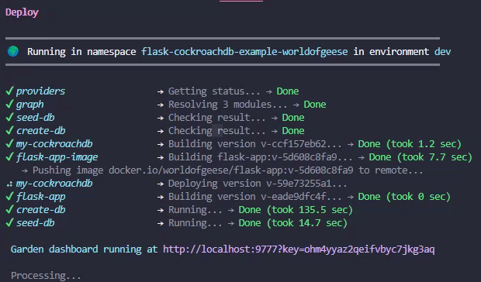The image size is (481, 282).
Task: Click 'Done (took 1.2 sec)' status
Action: 410,144
